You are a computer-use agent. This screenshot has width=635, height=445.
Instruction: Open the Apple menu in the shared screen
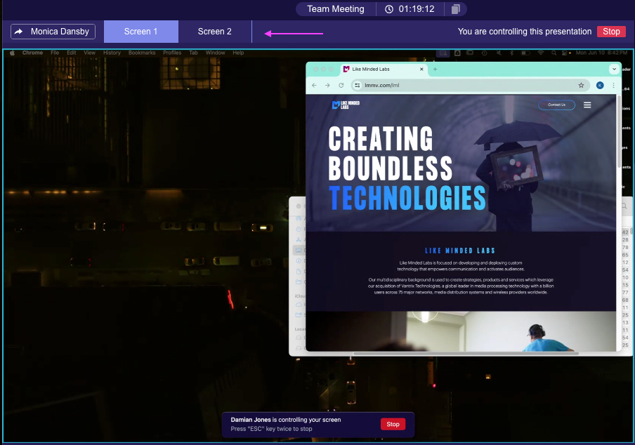[12, 53]
